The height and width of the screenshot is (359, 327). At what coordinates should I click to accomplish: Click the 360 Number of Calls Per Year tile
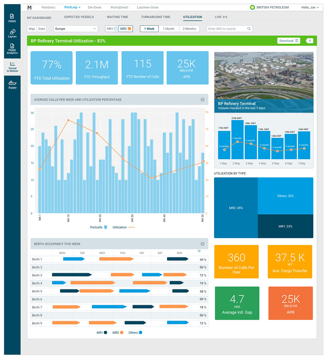pyautogui.click(x=236, y=262)
